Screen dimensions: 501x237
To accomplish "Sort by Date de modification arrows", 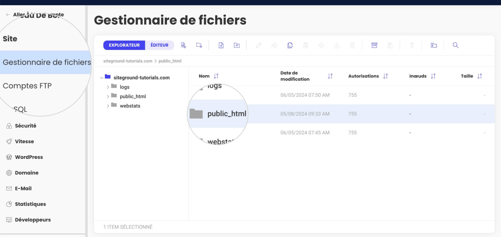I will tap(330, 76).
